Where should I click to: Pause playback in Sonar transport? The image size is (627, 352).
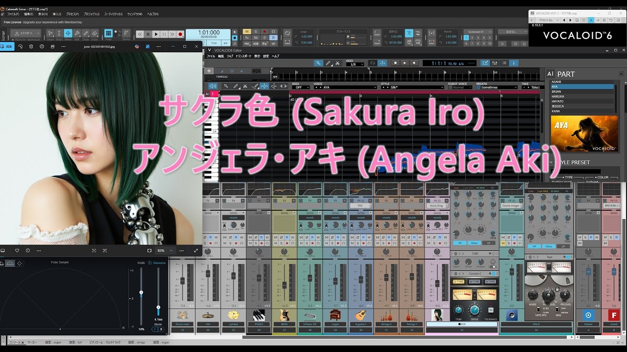[x=164, y=34]
